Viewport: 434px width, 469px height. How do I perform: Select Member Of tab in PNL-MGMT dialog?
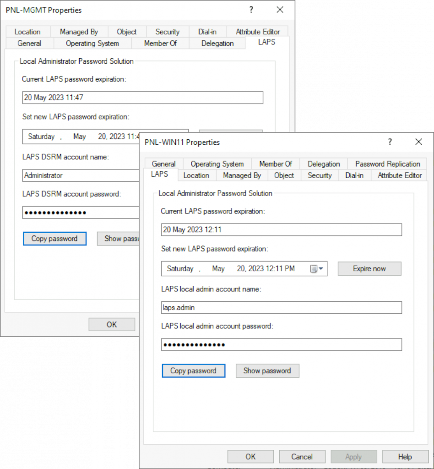coord(160,44)
